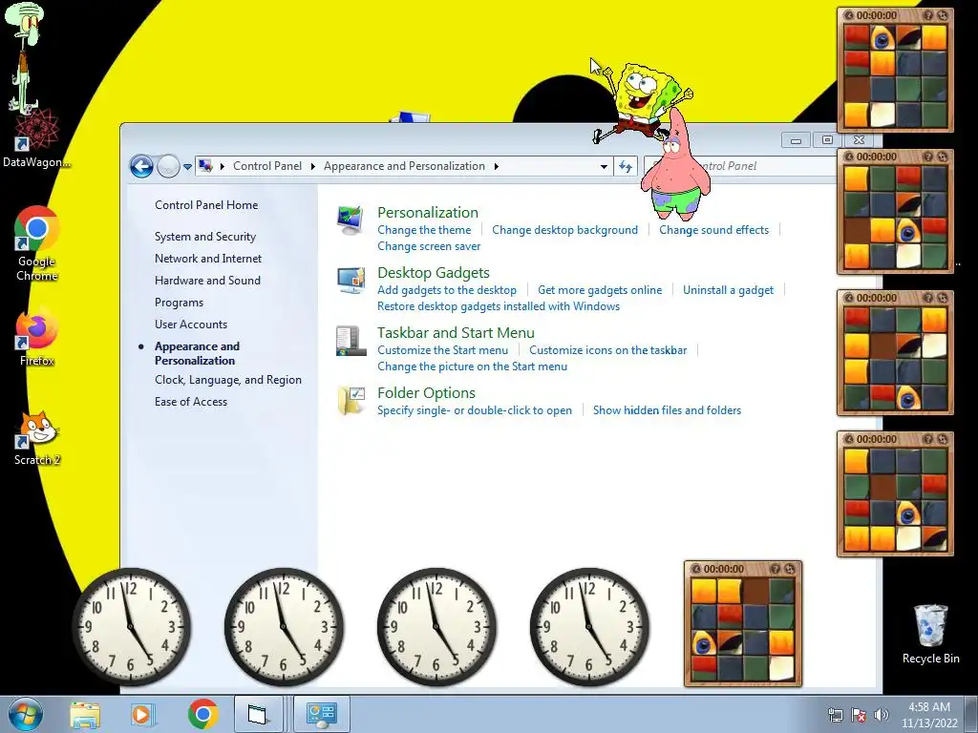Open the Personalization heading
Screen dimensions: 978x733
[428, 212]
